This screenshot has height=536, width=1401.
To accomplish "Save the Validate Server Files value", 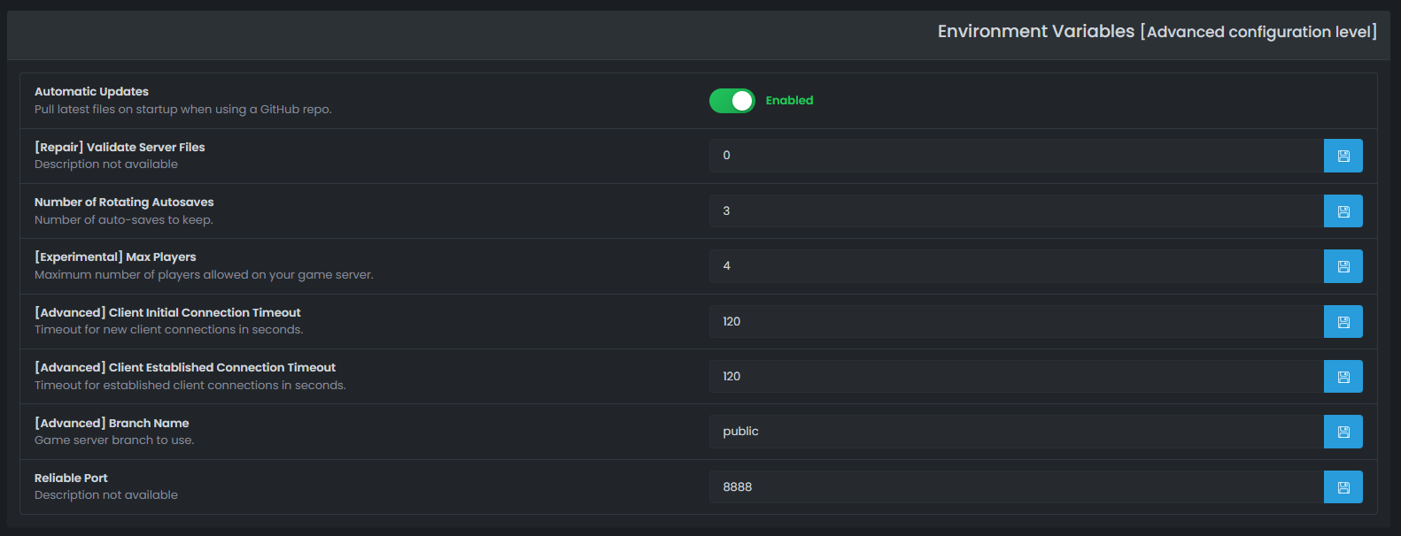I will point(1343,156).
